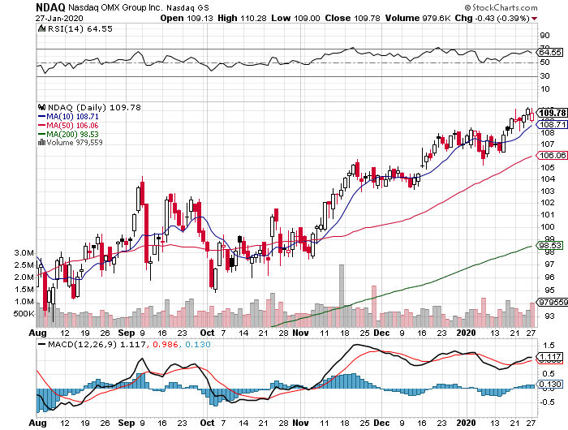Screen dimensions: 568x430
Task: Click the Volume legend bar icon
Action: tap(41, 143)
